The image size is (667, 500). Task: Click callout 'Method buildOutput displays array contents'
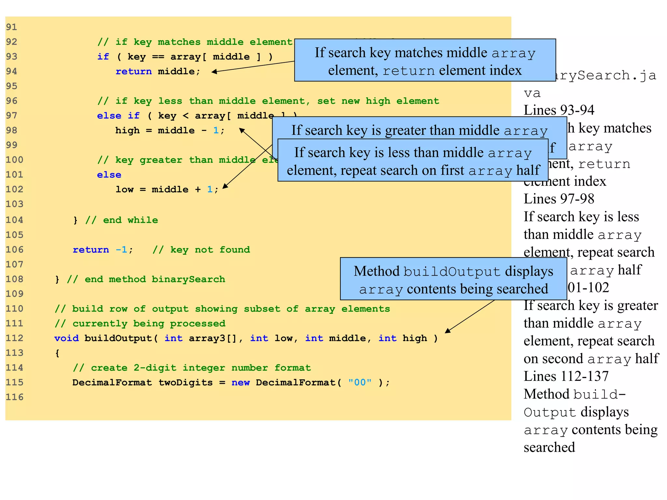(x=453, y=279)
